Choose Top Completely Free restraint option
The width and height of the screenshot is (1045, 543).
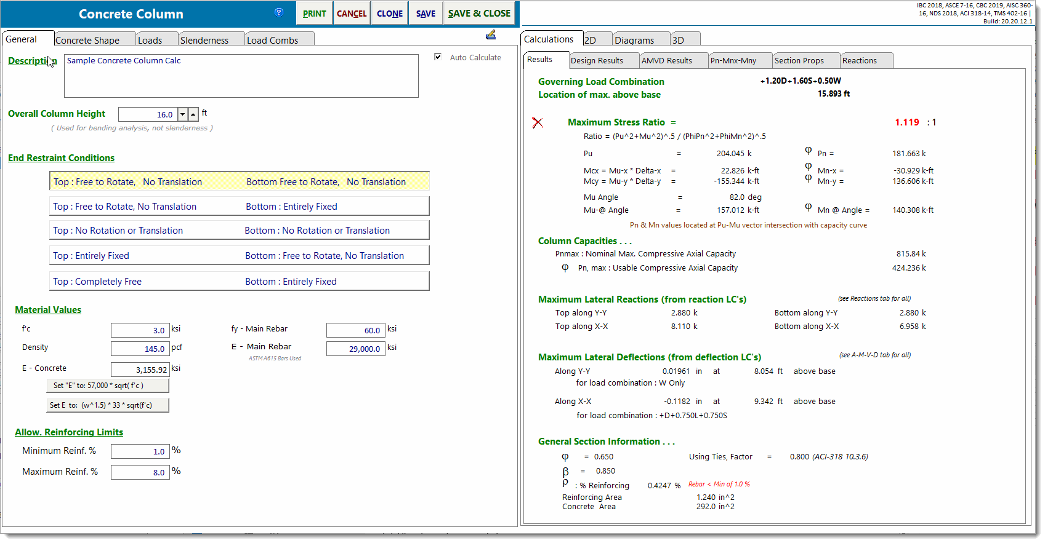click(x=239, y=282)
